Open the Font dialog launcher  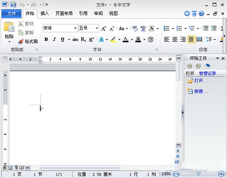pyautogui.click(x=157, y=49)
